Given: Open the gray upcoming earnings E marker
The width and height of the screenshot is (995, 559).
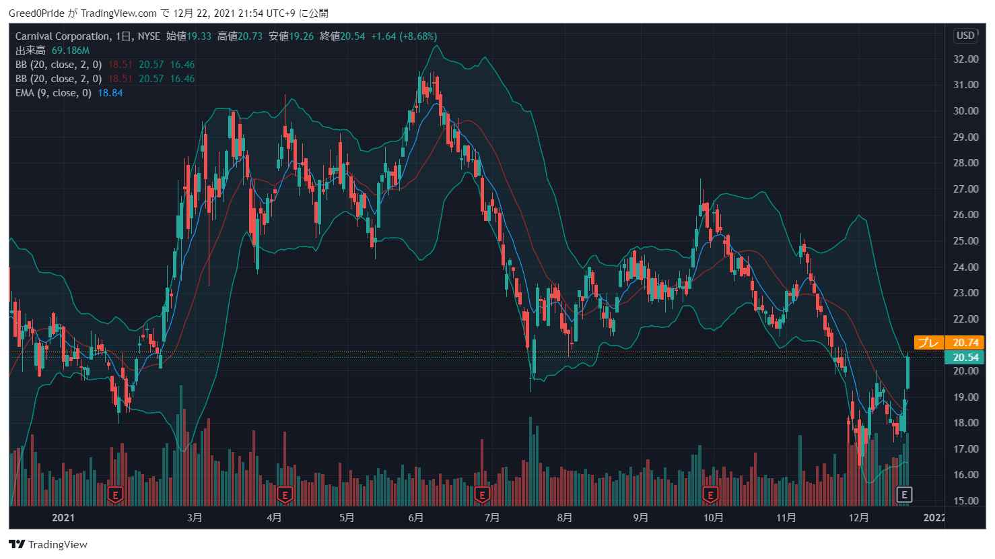Looking at the screenshot, I should click(x=904, y=495).
